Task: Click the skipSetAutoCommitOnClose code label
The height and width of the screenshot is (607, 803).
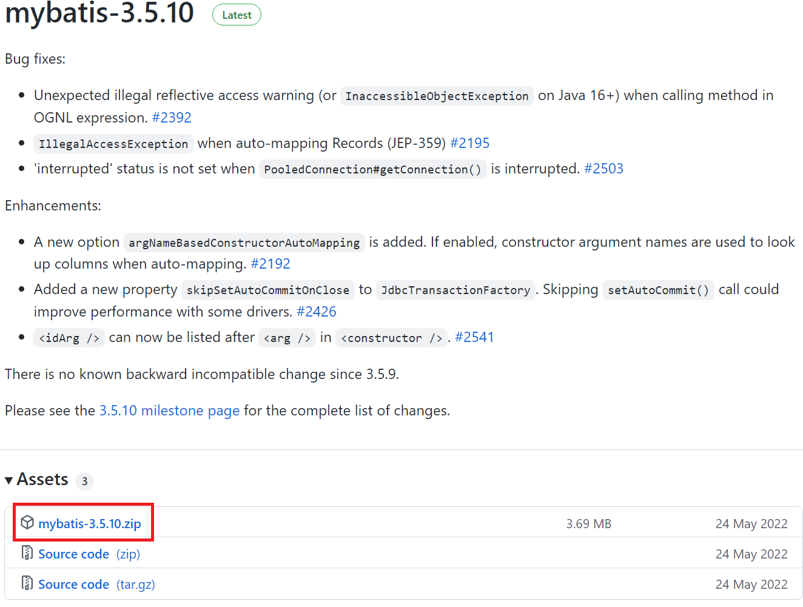Action: pyautogui.click(x=268, y=290)
